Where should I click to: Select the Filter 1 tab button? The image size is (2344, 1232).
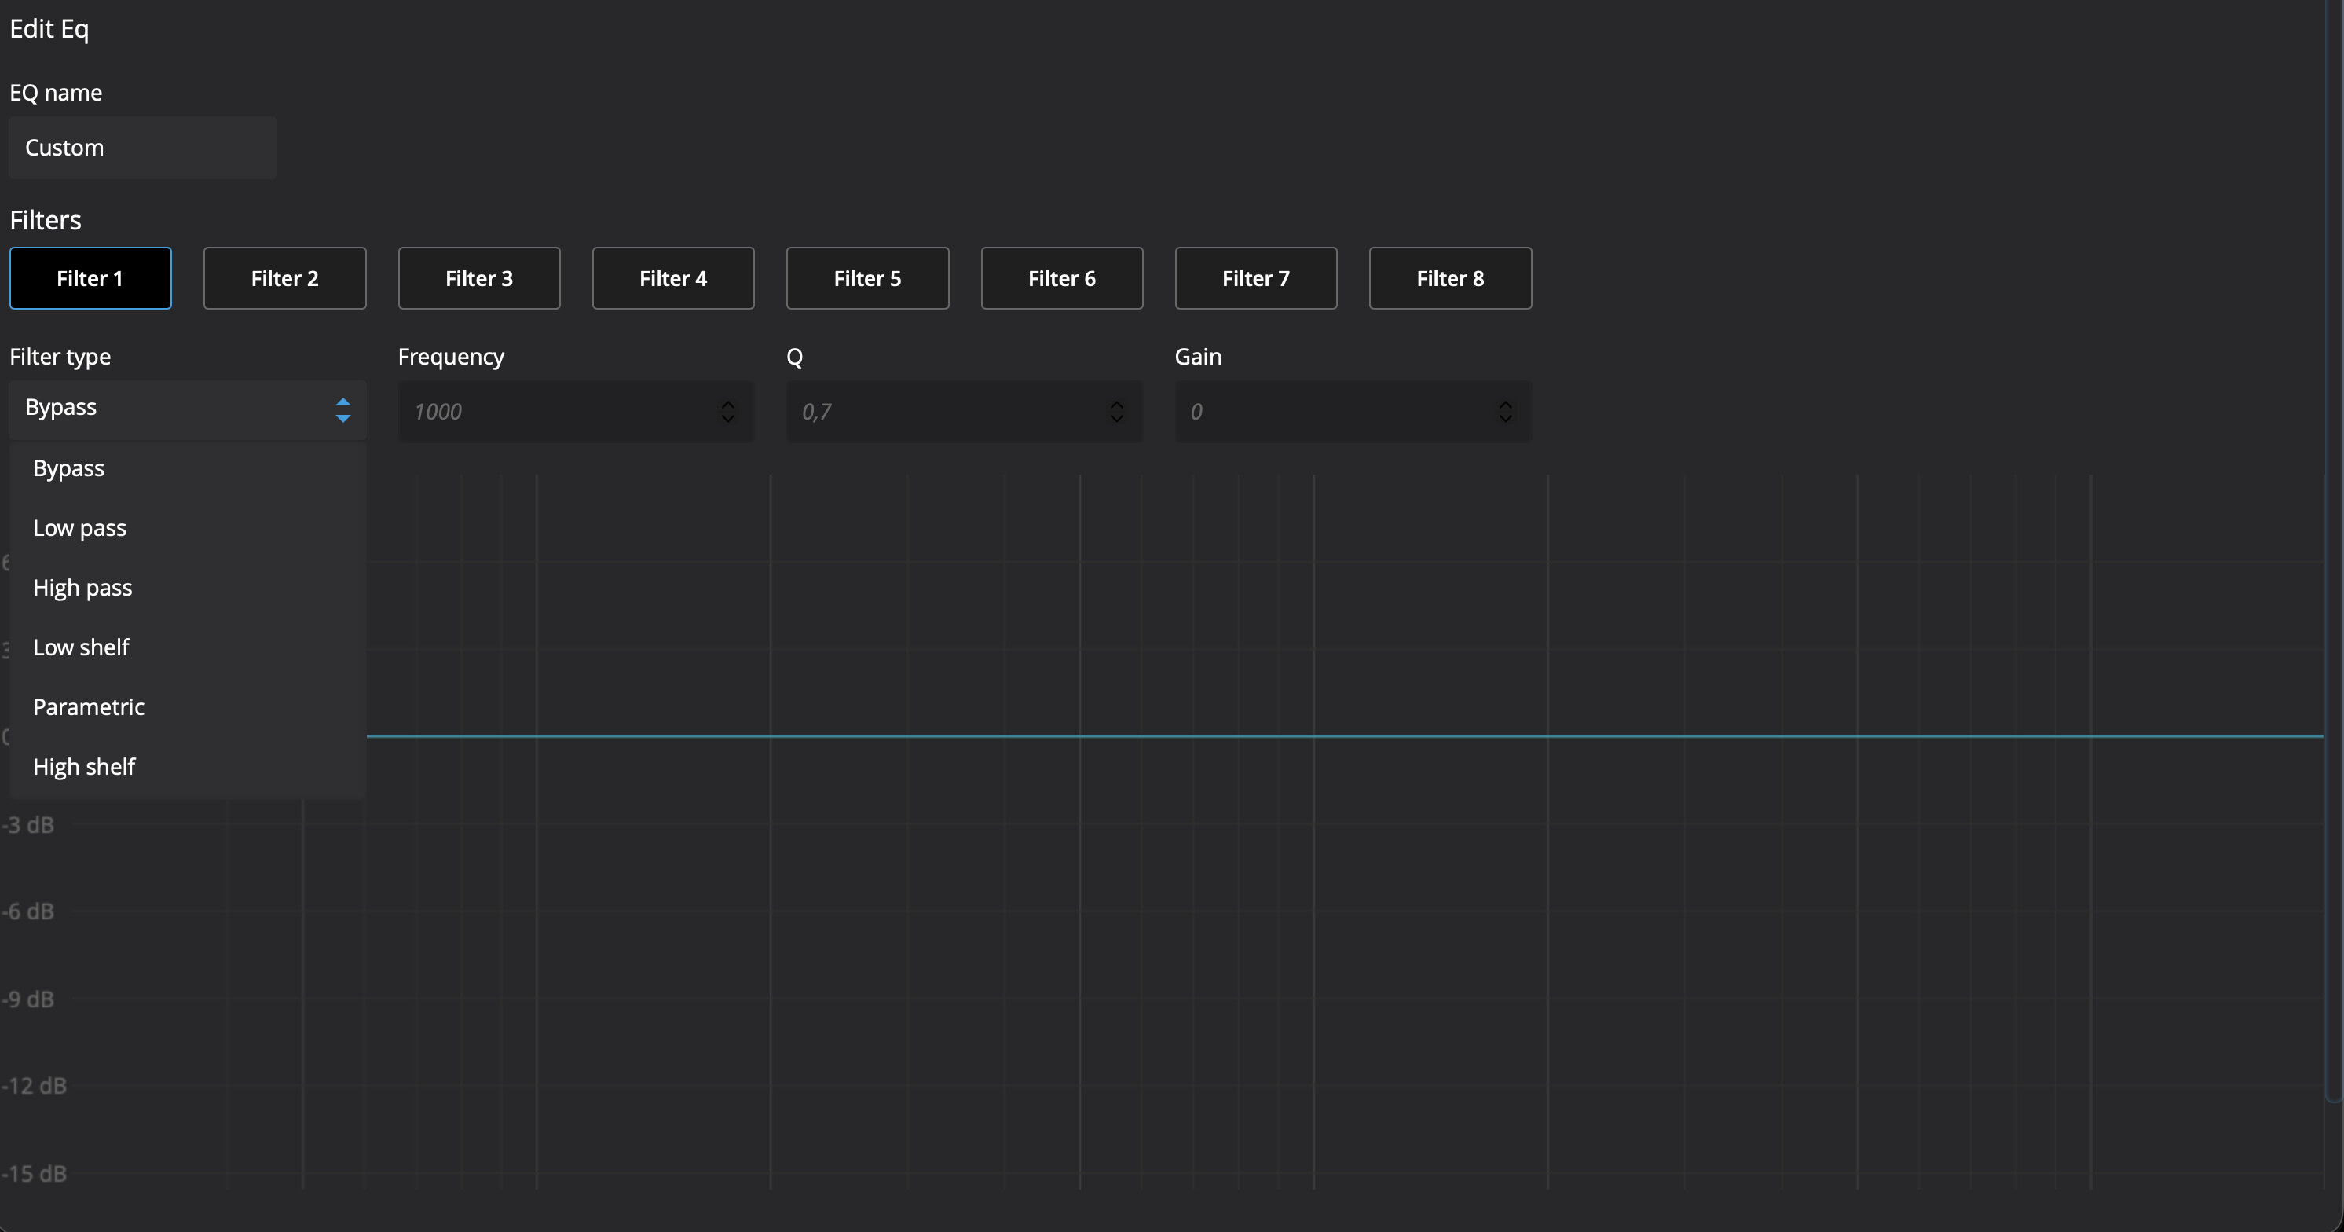point(90,278)
